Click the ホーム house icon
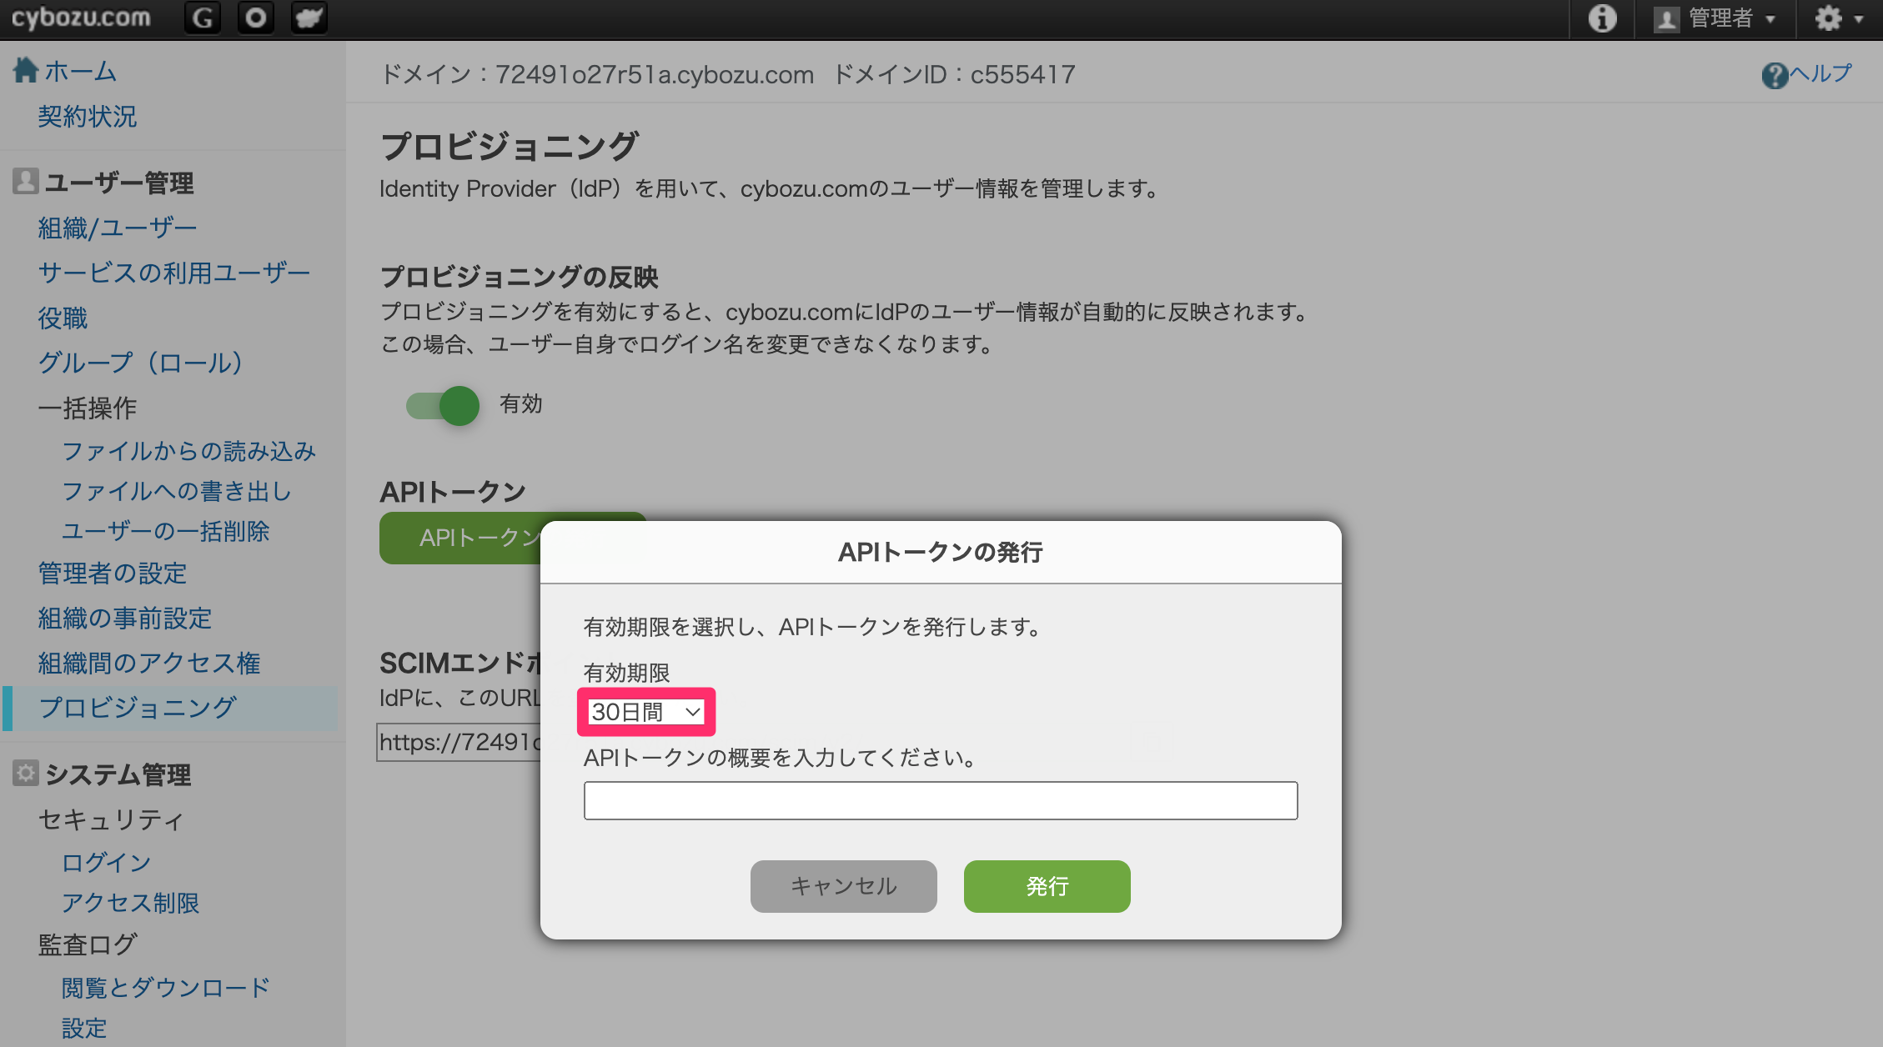The height and width of the screenshot is (1047, 1883). pyautogui.click(x=26, y=70)
